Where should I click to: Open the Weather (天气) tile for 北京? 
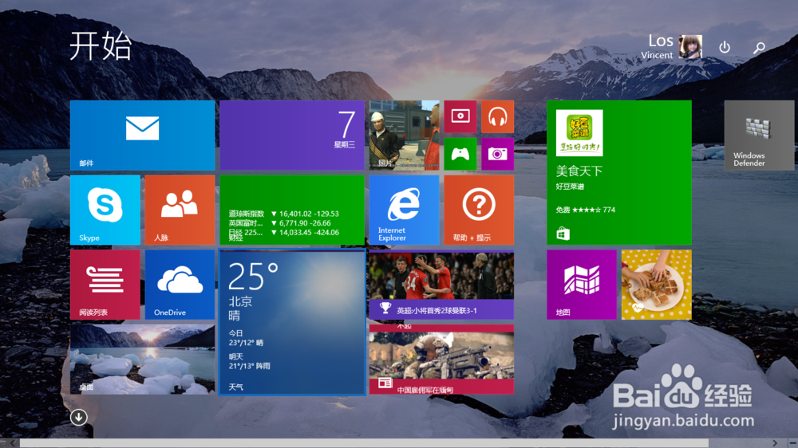[x=292, y=322]
